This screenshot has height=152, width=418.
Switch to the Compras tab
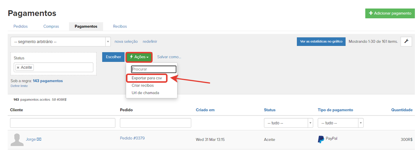click(x=51, y=26)
